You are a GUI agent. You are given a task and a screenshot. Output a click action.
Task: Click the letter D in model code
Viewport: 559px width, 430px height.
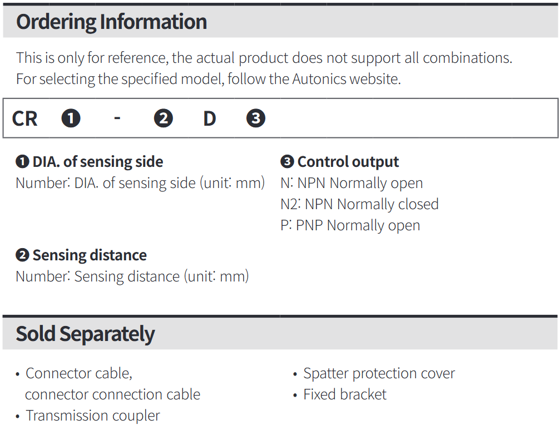tap(210, 118)
